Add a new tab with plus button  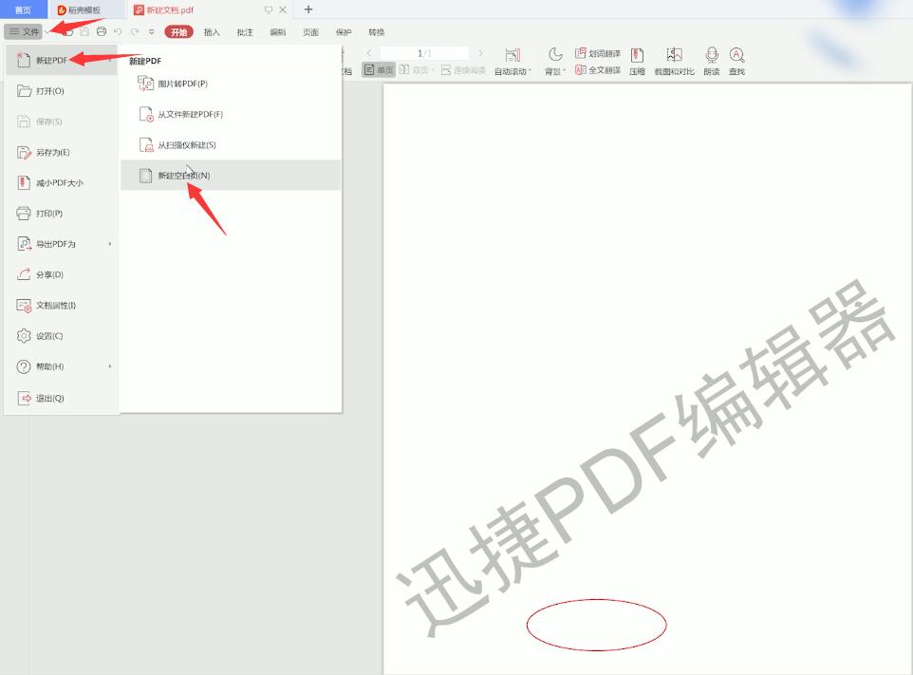(308, 9)
